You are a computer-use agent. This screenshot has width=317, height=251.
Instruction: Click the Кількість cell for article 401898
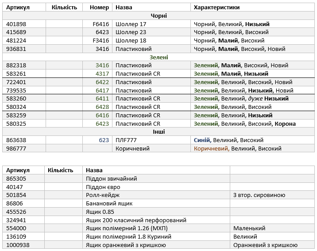point(64,24)
